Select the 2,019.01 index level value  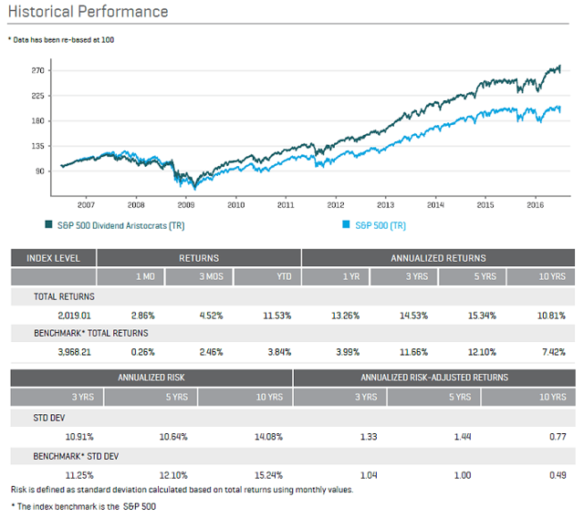point(74,316)
